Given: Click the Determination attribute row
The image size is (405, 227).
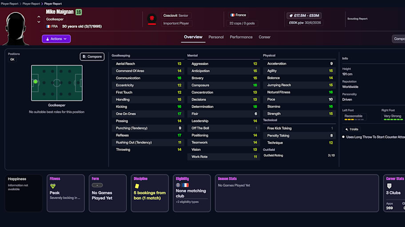Looking at the screenshot, I should 224,107.
